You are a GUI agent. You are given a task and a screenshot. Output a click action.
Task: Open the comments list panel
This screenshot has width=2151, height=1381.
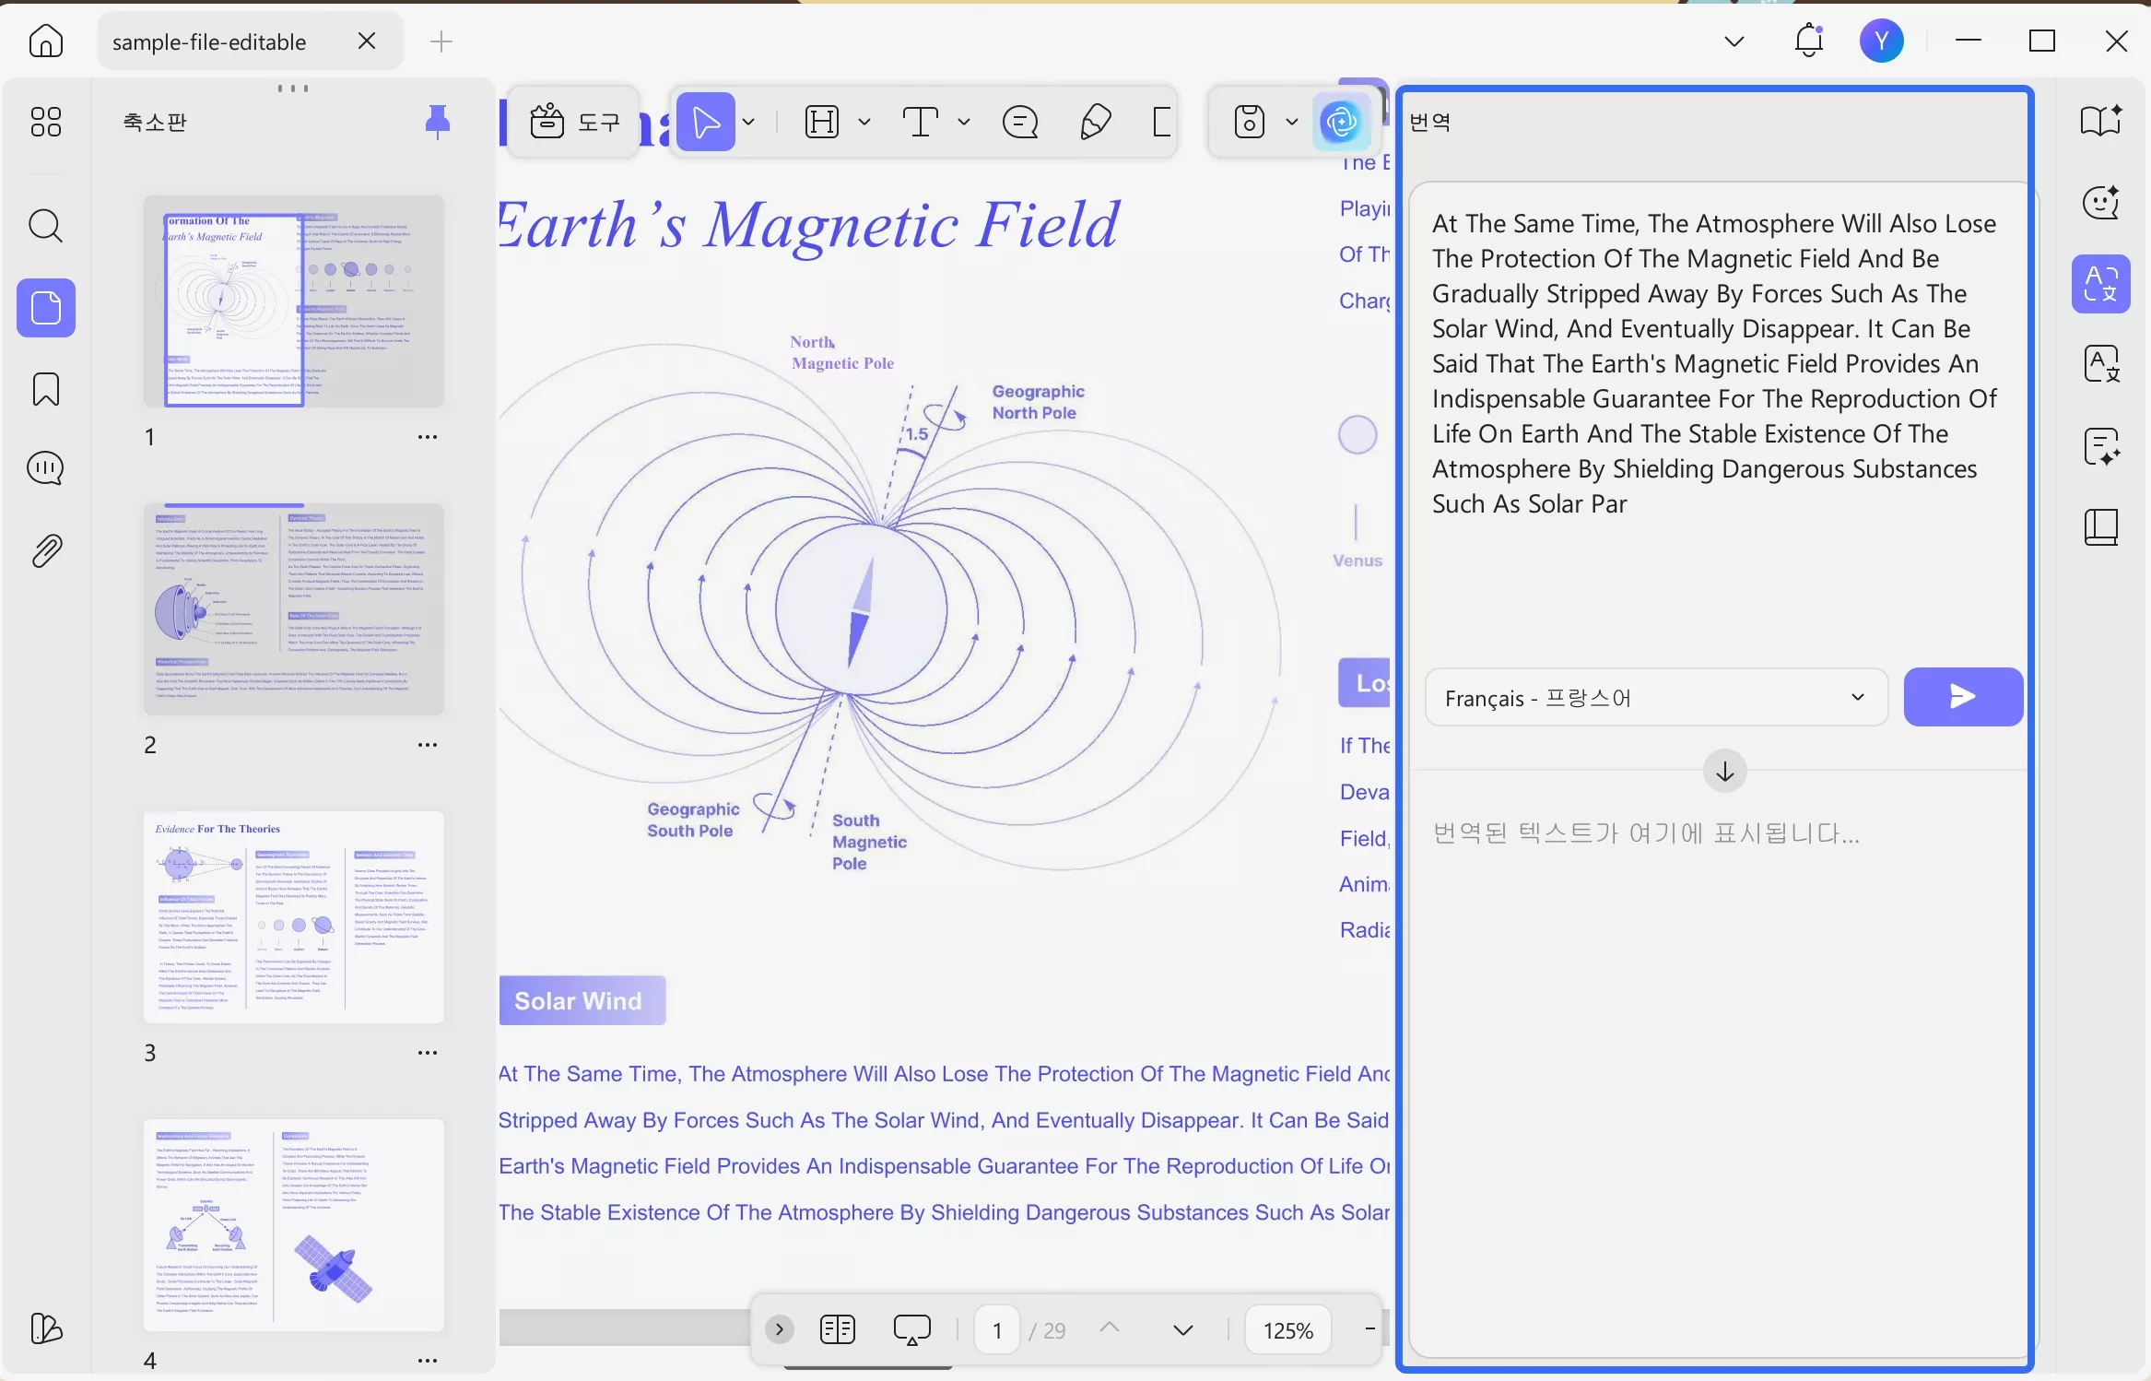(45, 468)
